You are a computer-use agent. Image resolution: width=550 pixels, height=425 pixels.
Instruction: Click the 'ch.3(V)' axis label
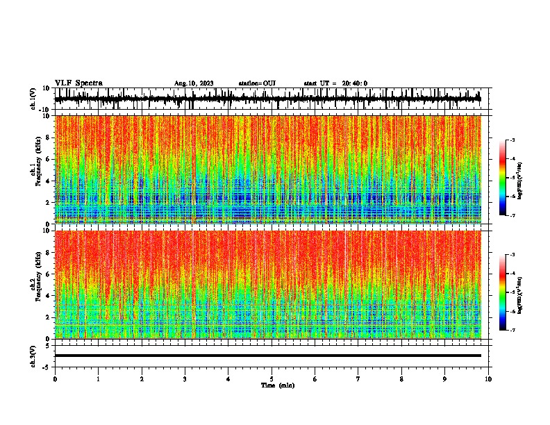point(33,356)
